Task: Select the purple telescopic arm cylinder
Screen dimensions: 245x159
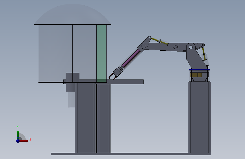Action: pyautogui.click(x=131, y=58)
